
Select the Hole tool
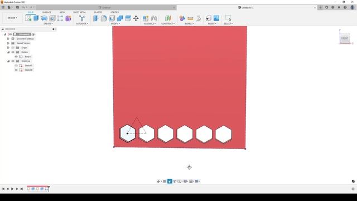(x=52, y=18)
